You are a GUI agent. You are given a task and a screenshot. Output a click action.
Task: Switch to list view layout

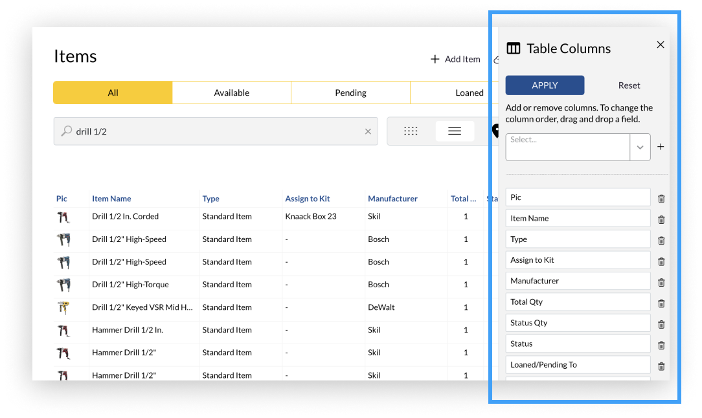click(455, 131)
